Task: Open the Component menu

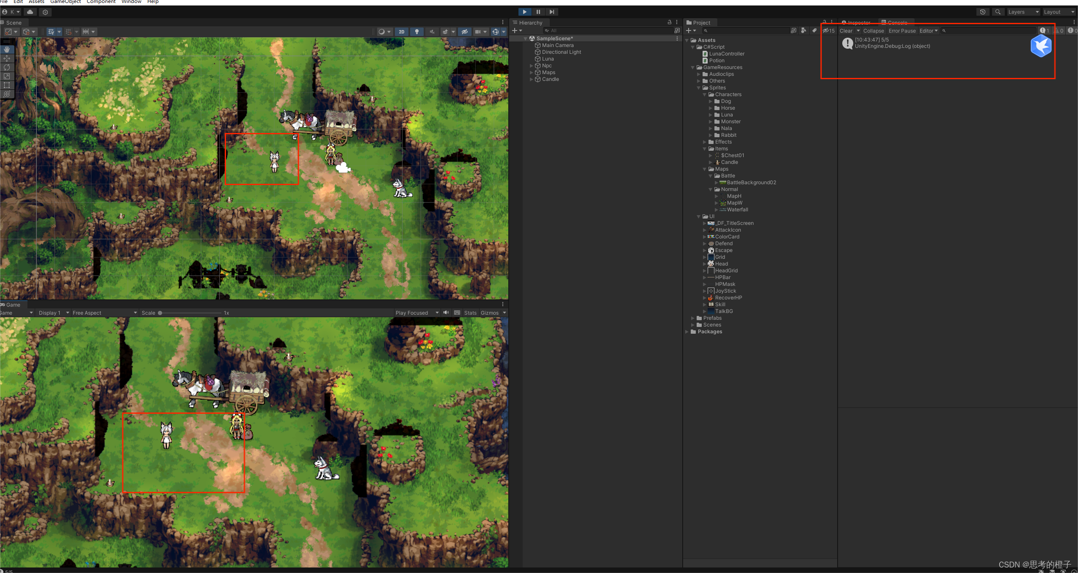Action: click(101, 2)
